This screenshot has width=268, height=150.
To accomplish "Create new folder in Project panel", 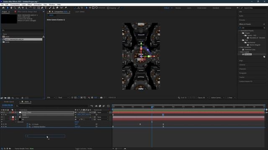I will pos(5,98).
